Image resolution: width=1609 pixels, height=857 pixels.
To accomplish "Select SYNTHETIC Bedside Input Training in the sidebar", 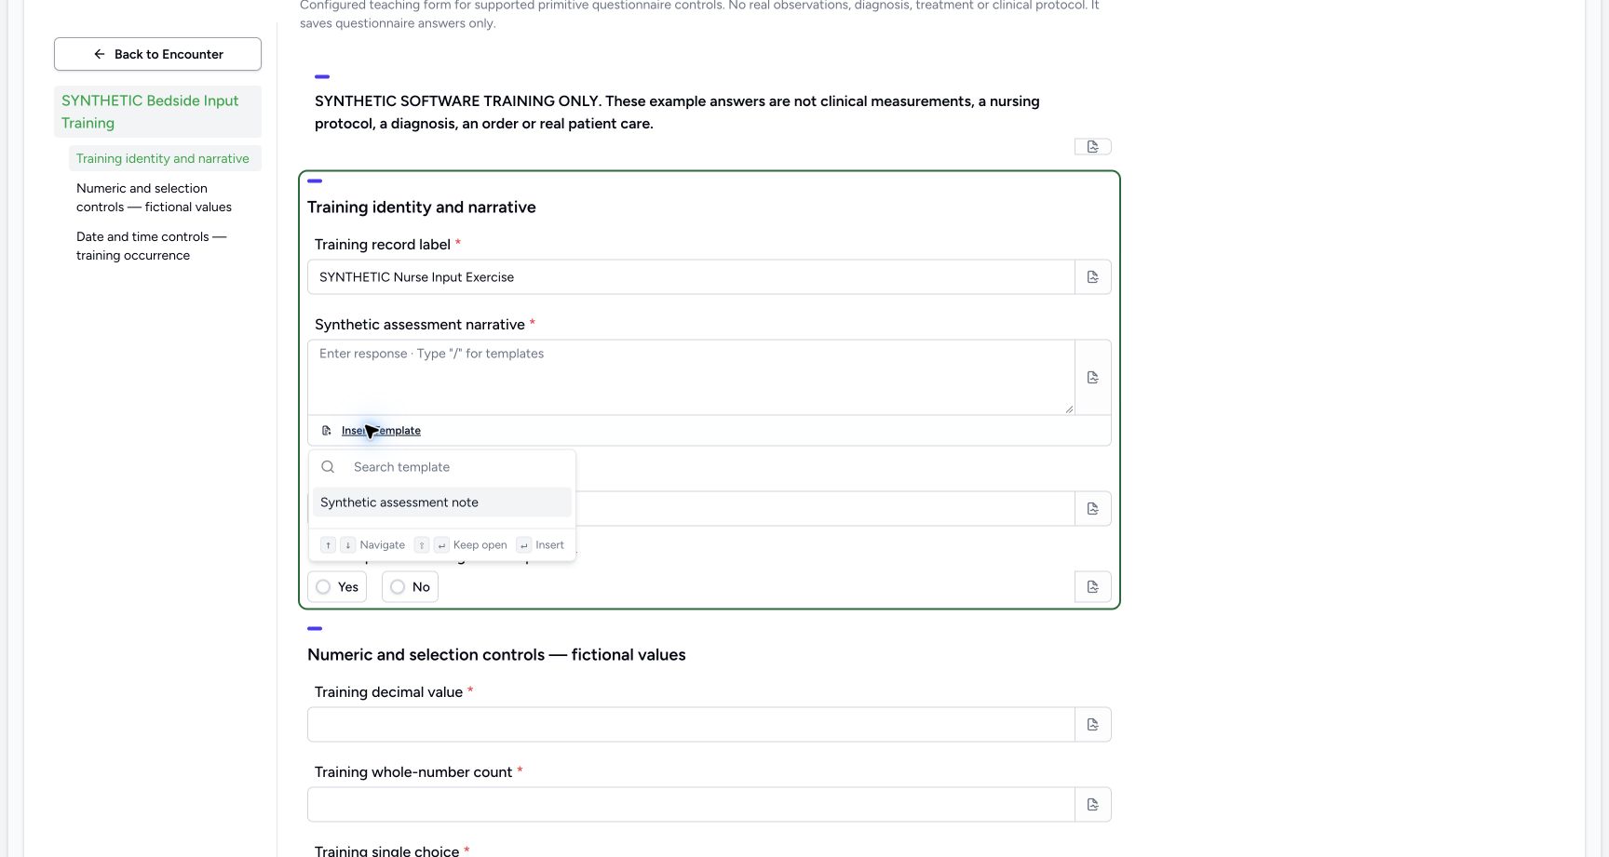I will tap(157, 112).
